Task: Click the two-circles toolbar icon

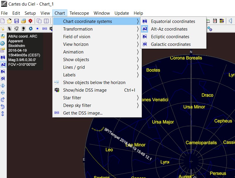Action: pos(210,28)
